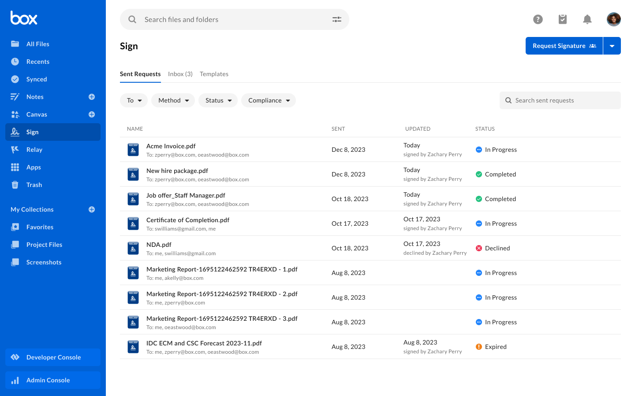Open the Admin Console
The width and height of the screenshot is (635, 396).
(x=53, y=380)
